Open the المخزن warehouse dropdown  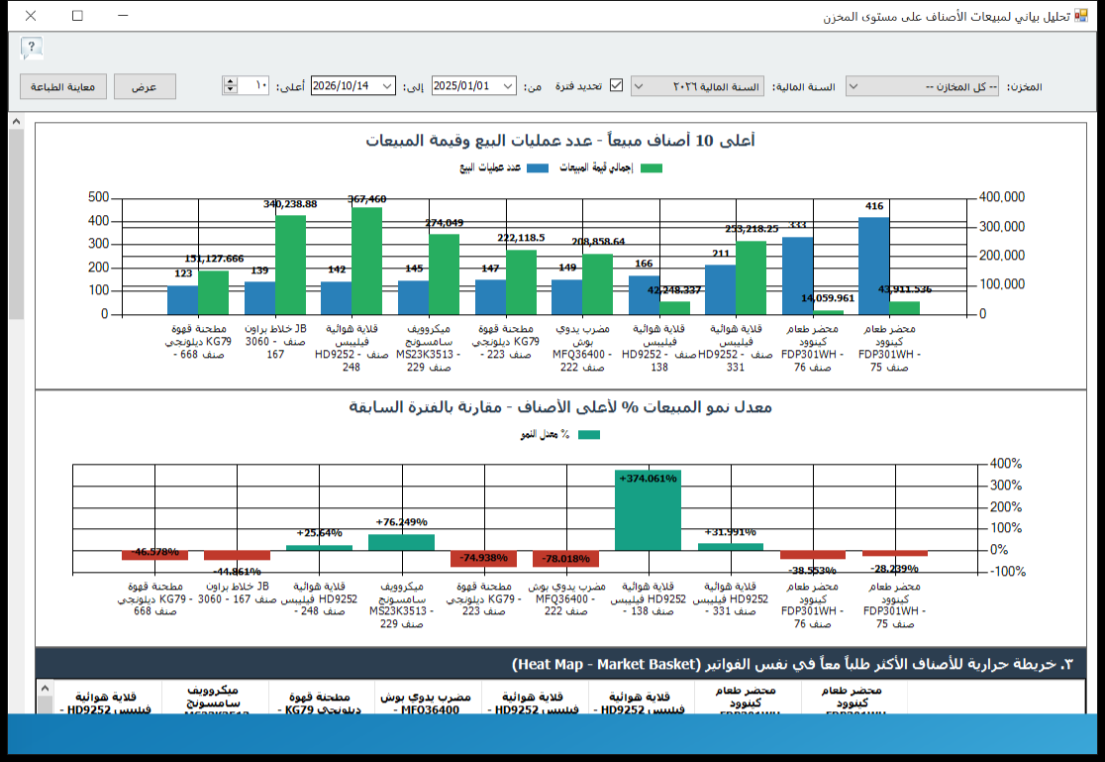(922, 87)
